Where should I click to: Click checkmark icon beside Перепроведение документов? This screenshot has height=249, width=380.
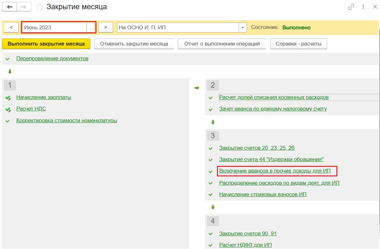point(8,59)
